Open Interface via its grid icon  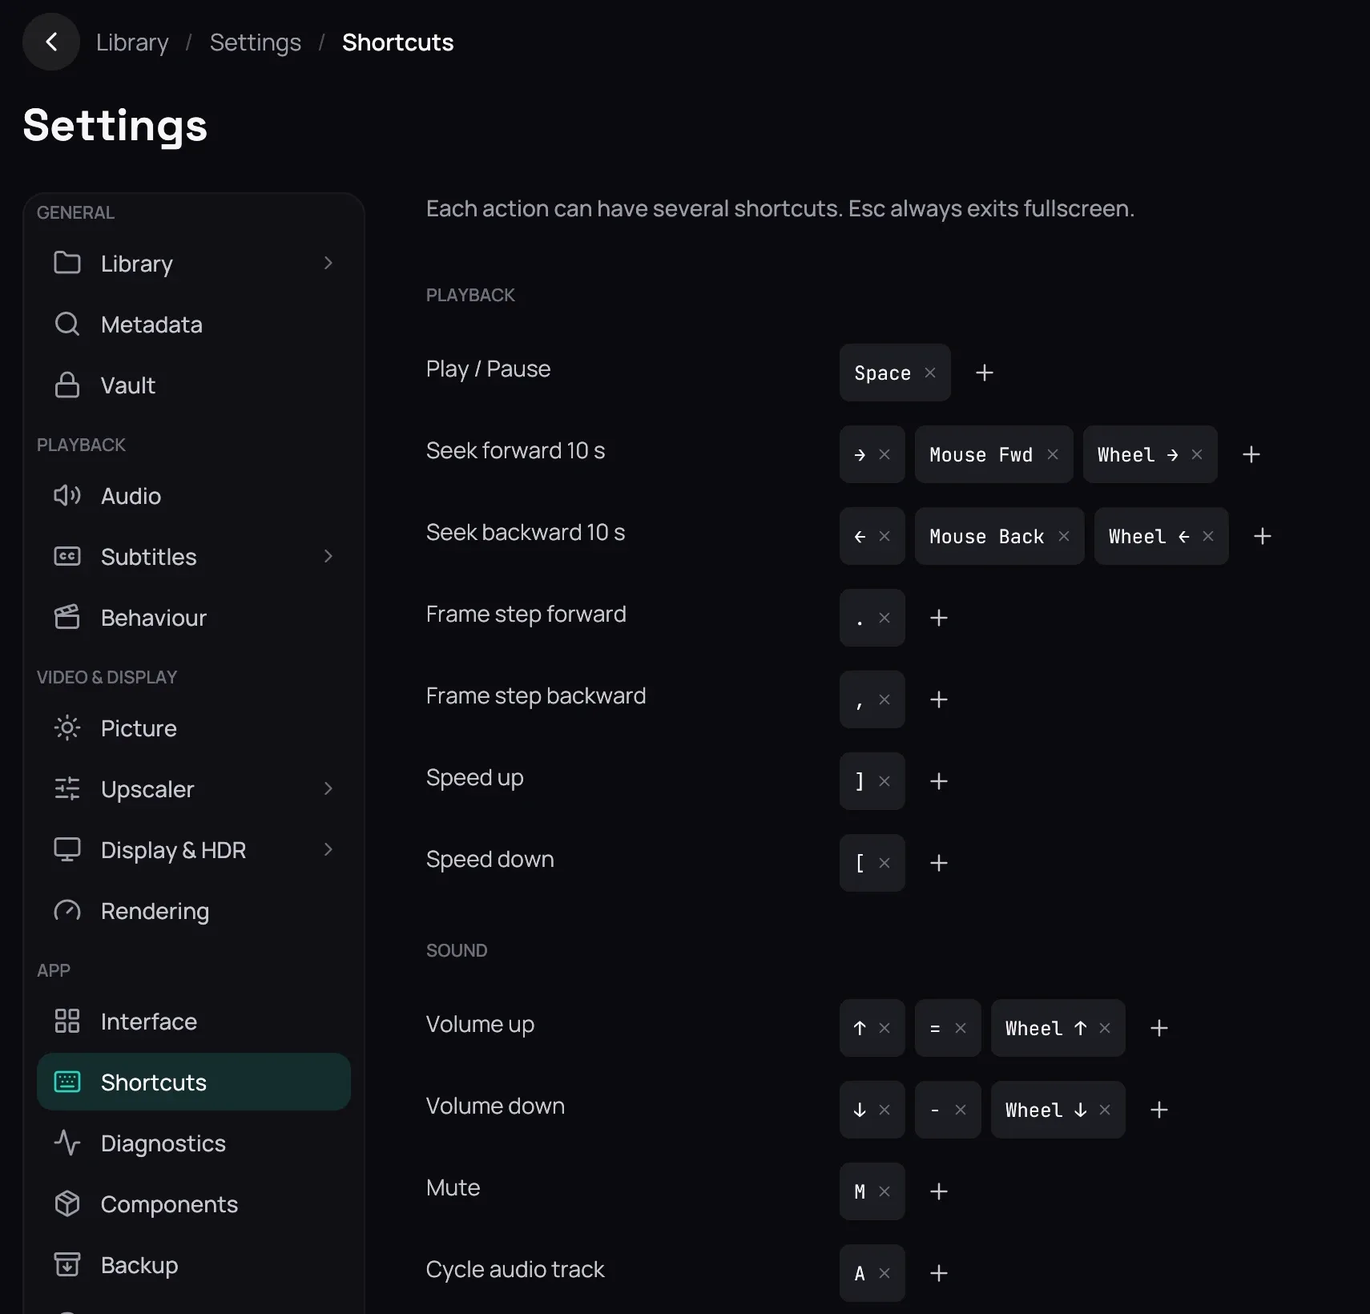(67, 1021)
